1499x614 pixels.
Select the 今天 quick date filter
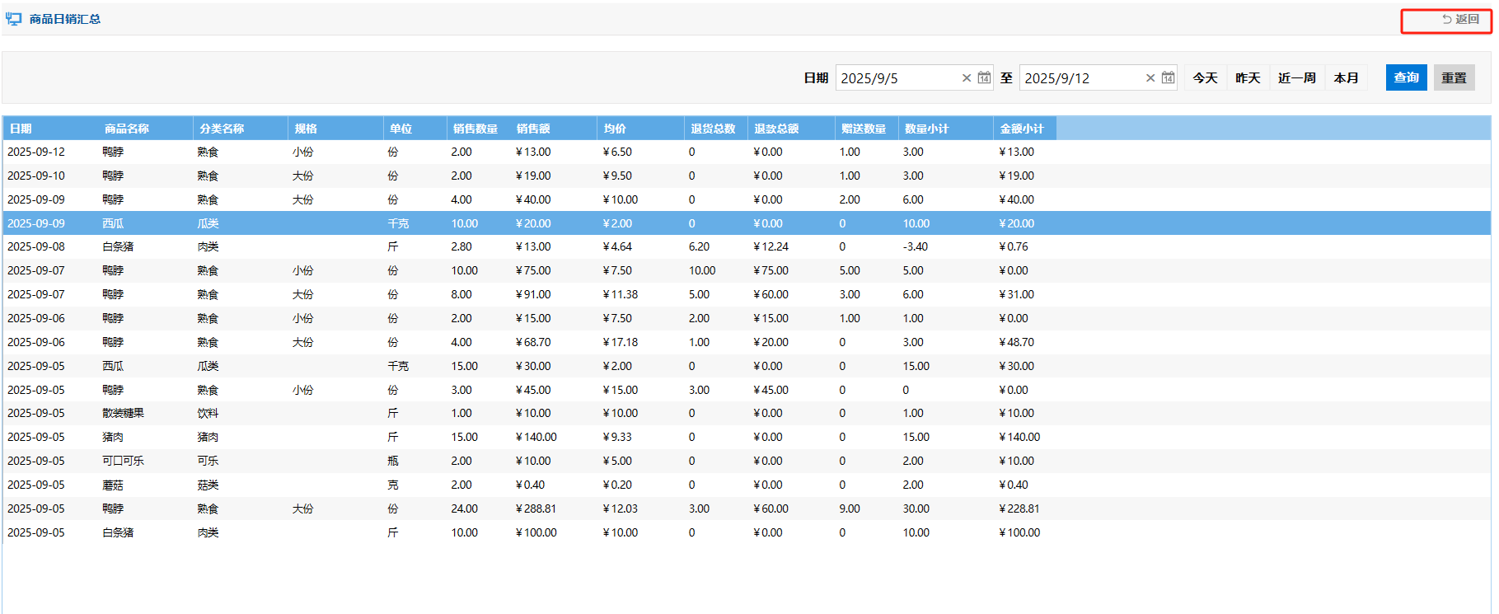1205,78
